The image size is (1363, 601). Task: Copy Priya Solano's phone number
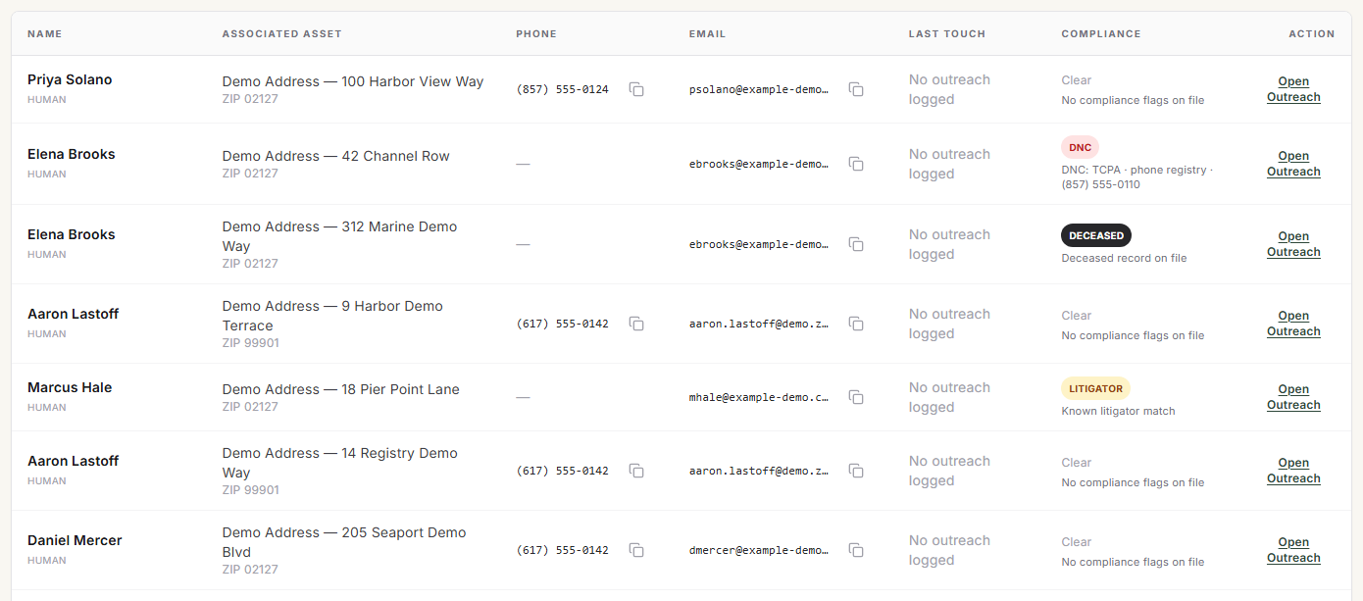coord(636,89)
